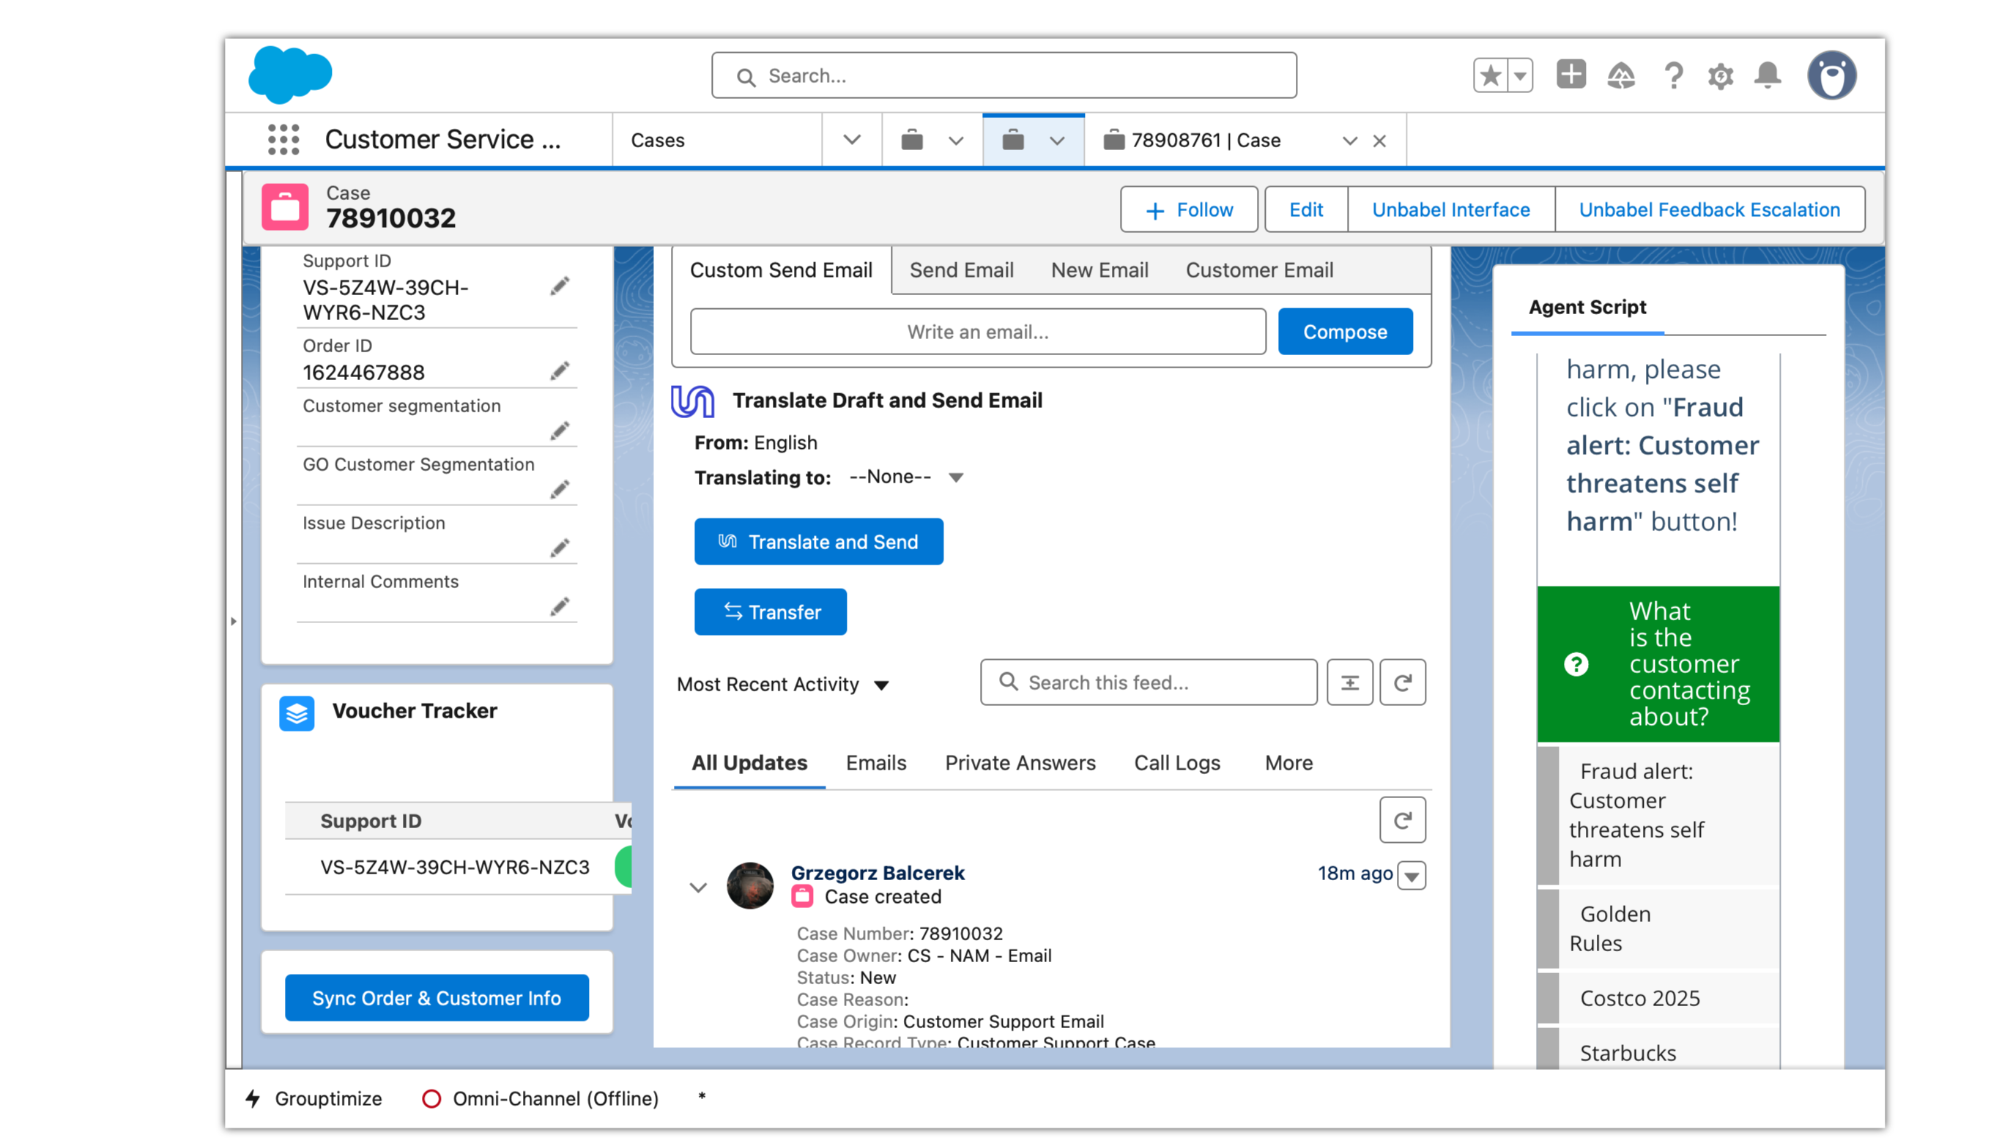Click the feed expand/collapse all icon
This screenshot has width=2002, height=1143.
(1349, 682)
